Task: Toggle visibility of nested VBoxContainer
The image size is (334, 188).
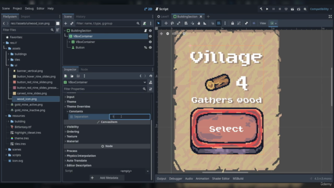Action: (x=150, y=42)
